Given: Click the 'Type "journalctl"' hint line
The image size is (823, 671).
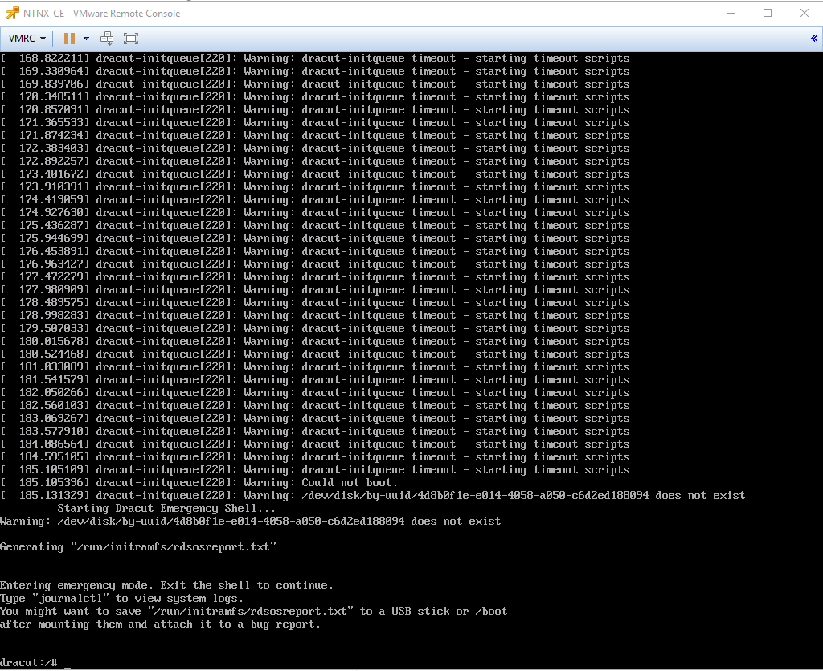Looking at the screenshot, I should point(121,599).
